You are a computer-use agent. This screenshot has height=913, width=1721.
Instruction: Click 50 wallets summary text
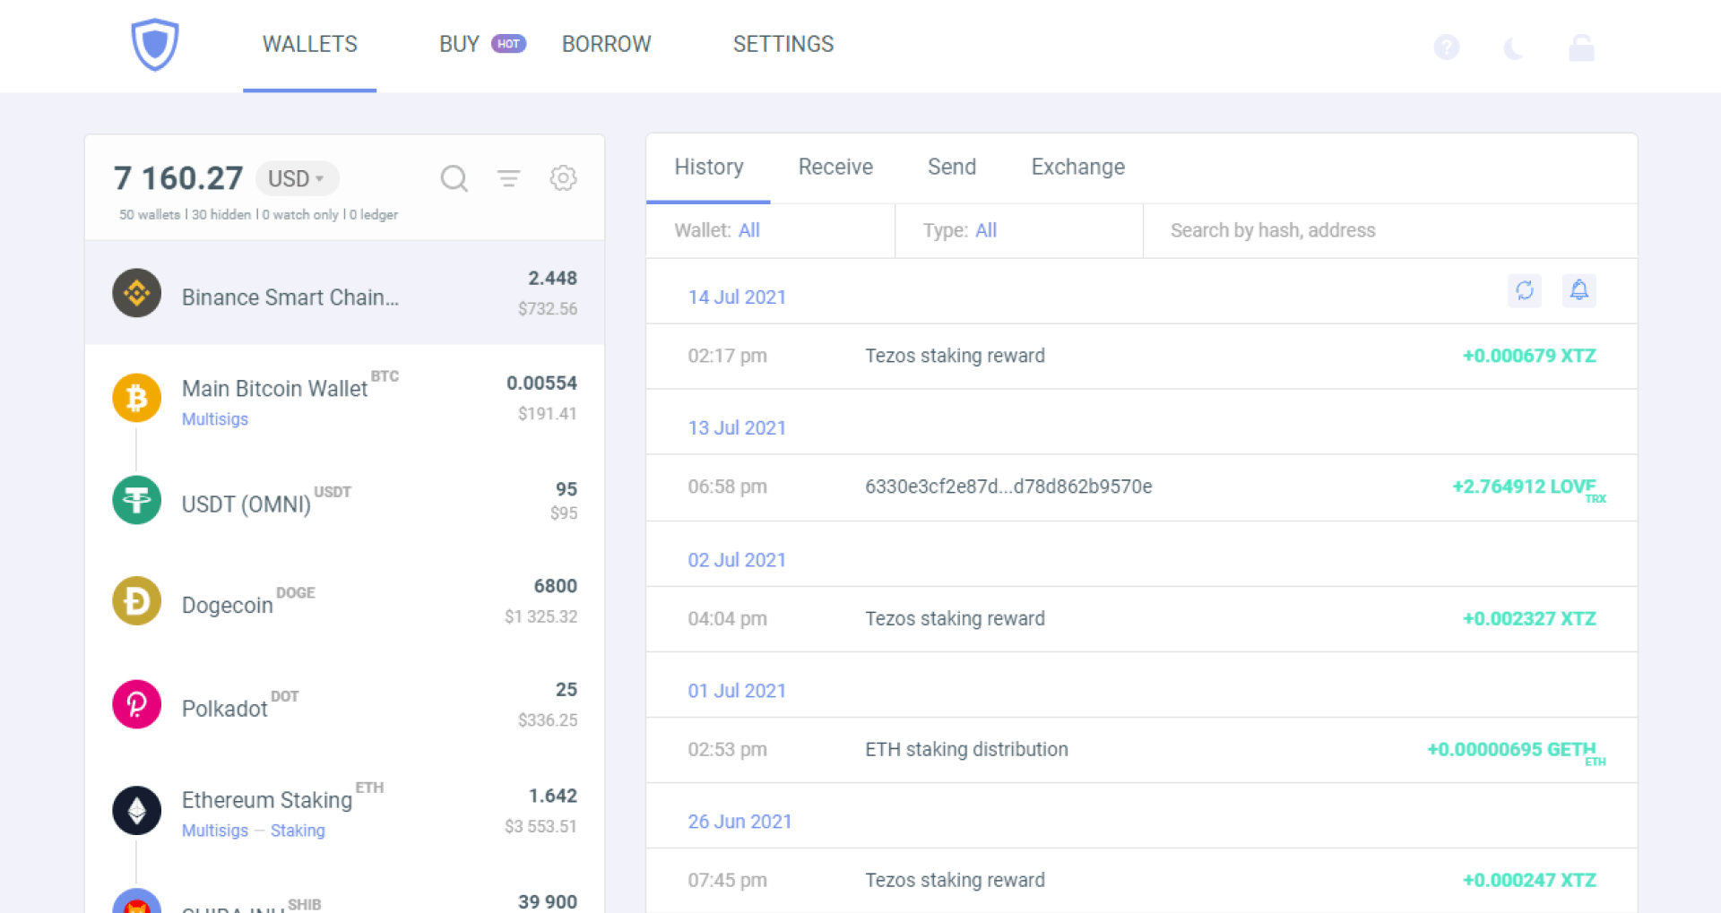click(x=150, y=215)
